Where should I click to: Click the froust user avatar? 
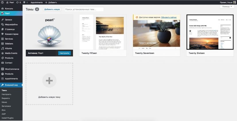(x=235, y=2)
